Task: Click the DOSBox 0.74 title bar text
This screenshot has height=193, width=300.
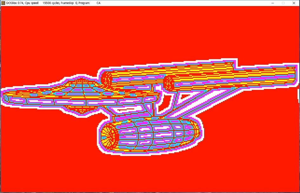Action: coord(53,3)
